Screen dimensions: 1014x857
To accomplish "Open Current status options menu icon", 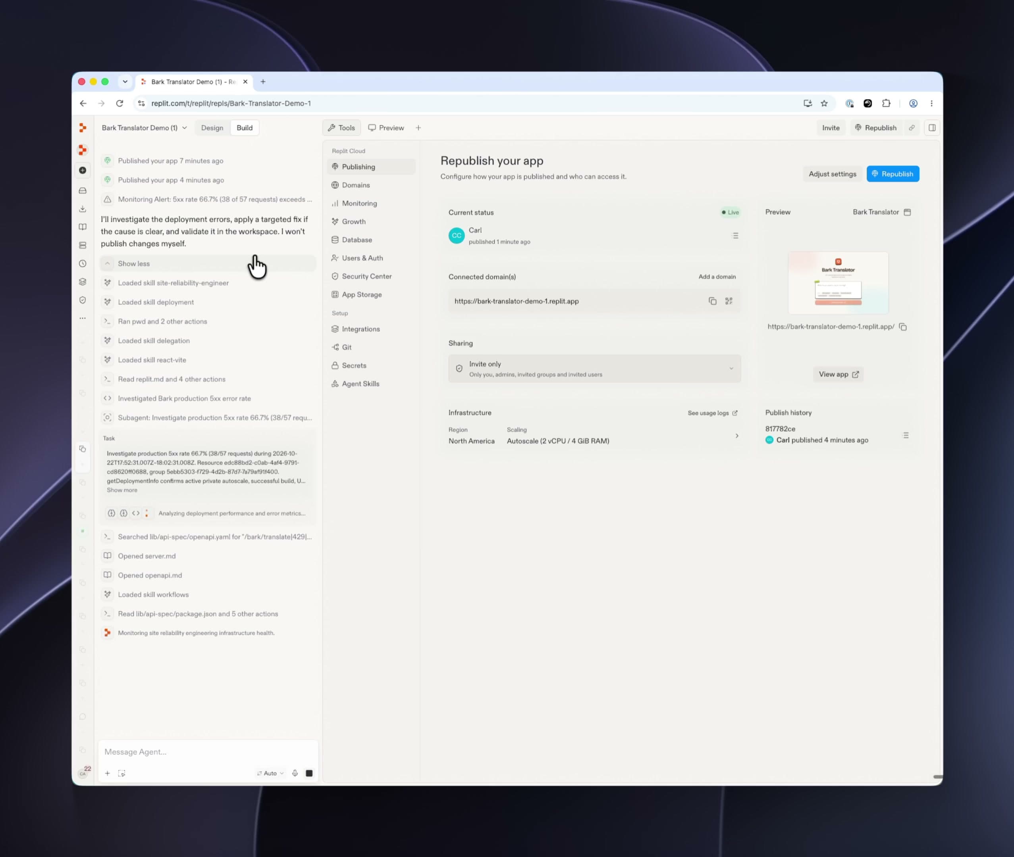I will pos(735,236).
